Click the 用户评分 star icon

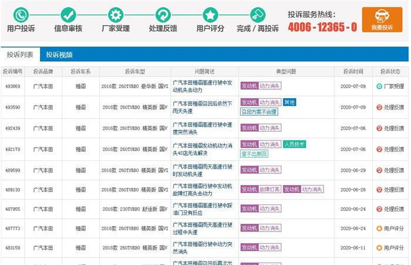click(x=210, y=15)
